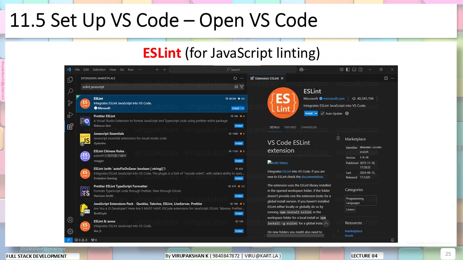Viewport: 463px width, 260px height.
Task: Open the Go menu
Action: pos(122,70)
